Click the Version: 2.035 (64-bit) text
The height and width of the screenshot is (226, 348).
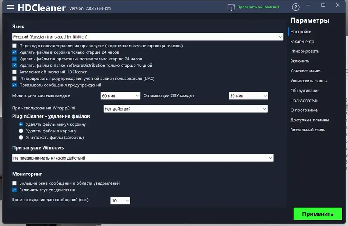click(90, 8)
